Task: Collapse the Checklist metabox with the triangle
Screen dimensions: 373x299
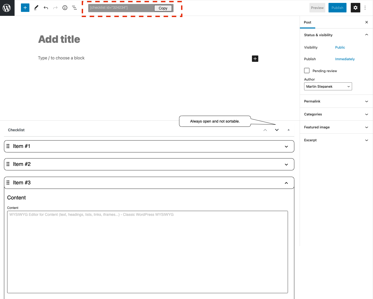Action: coord(288,130)
